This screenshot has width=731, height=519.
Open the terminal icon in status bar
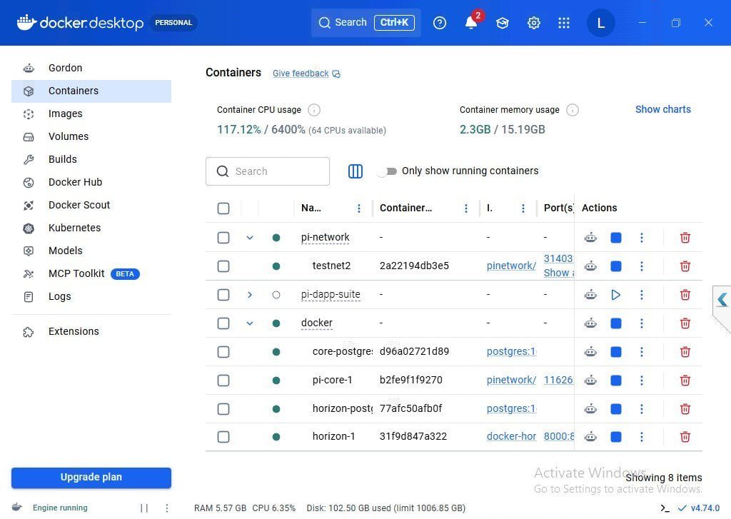coord(665,508)
